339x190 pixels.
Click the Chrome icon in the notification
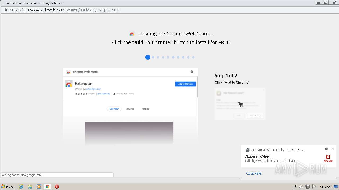tap(248, 150)
